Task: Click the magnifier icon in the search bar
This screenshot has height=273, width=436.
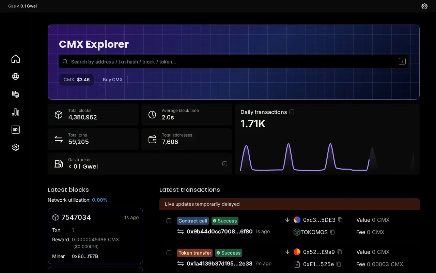Action: [65, 62]
